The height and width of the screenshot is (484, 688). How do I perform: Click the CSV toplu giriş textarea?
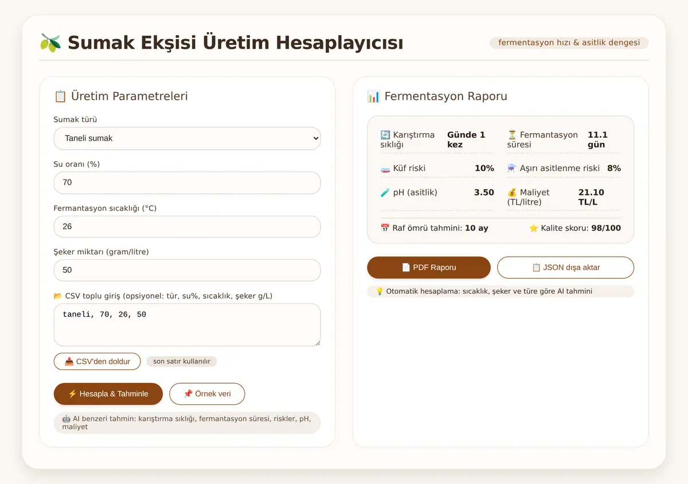click(187, 325)
